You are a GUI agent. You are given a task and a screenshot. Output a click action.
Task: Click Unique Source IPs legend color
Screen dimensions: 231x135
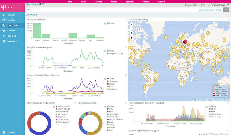click(108, 54)
